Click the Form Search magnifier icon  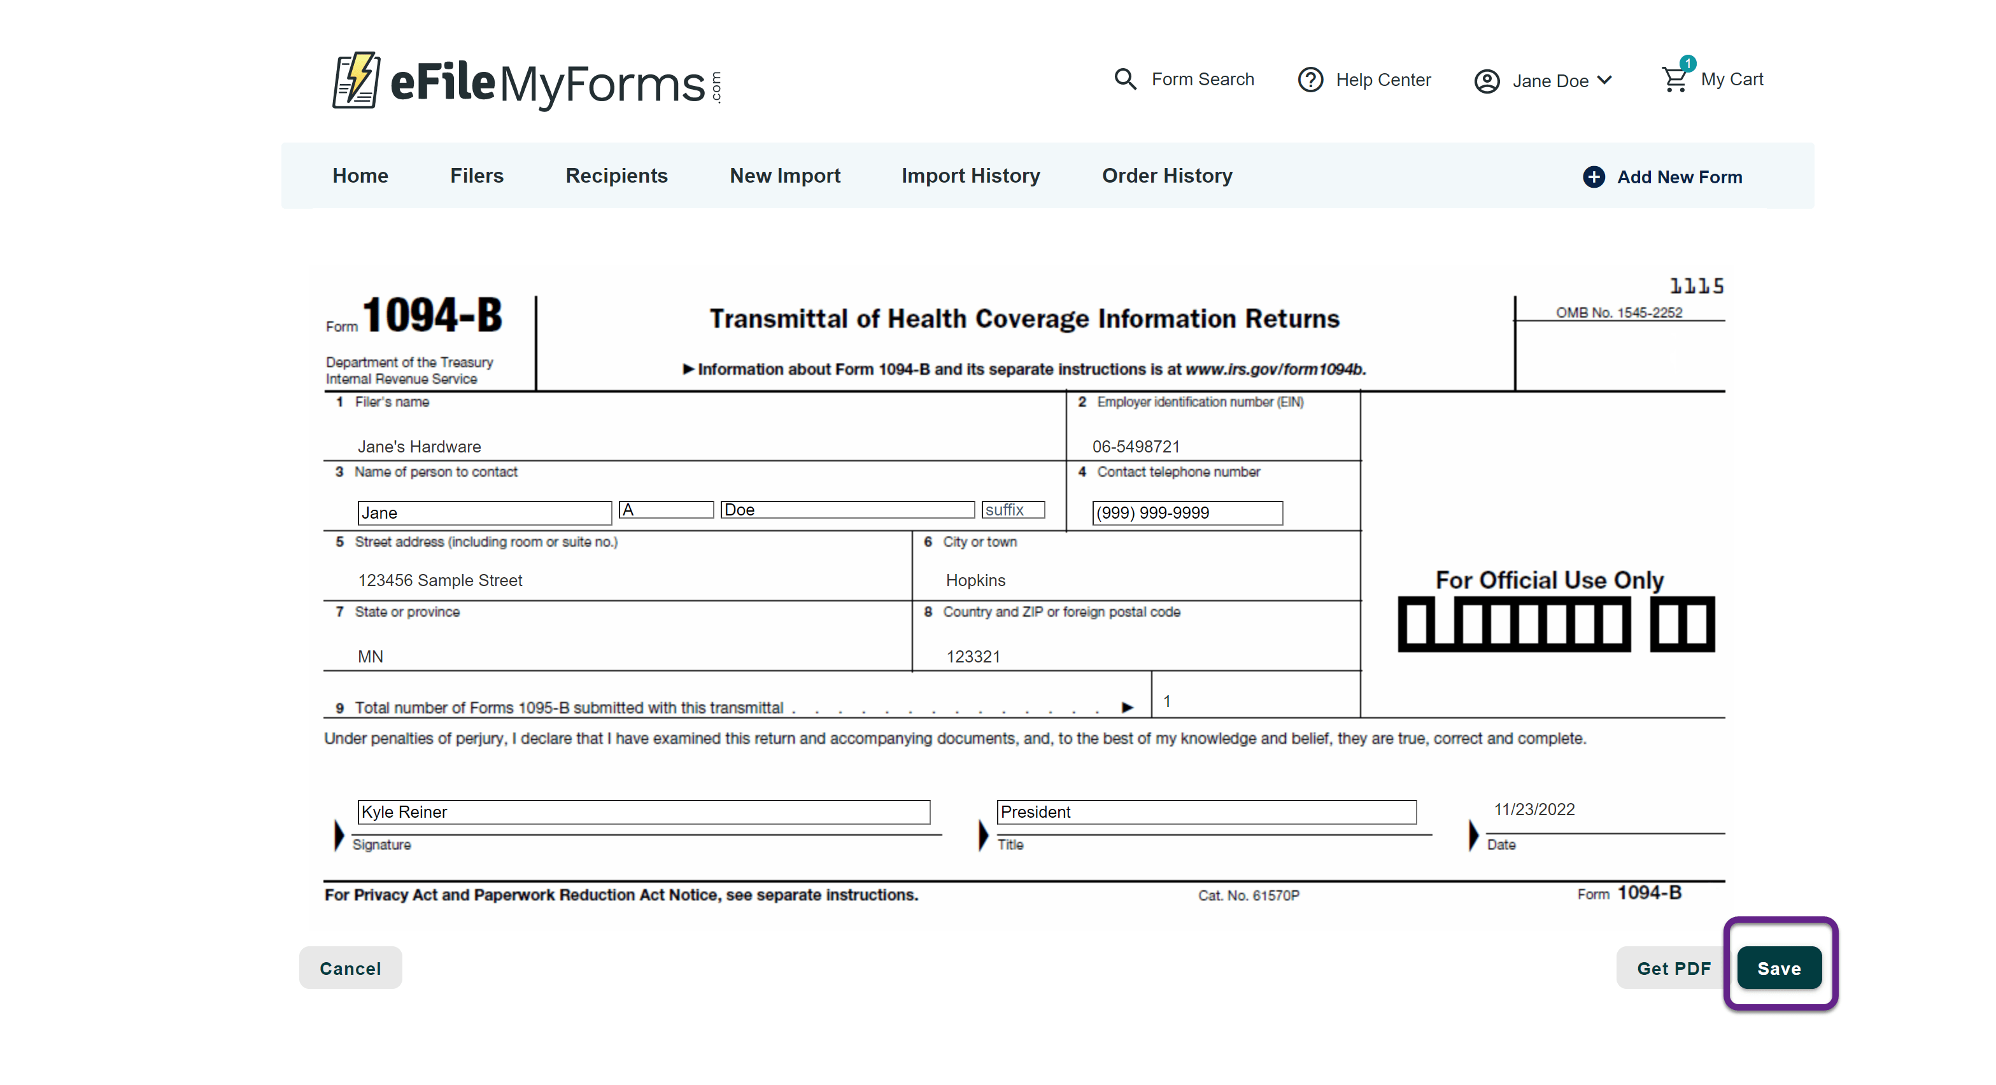(1125, 79)
